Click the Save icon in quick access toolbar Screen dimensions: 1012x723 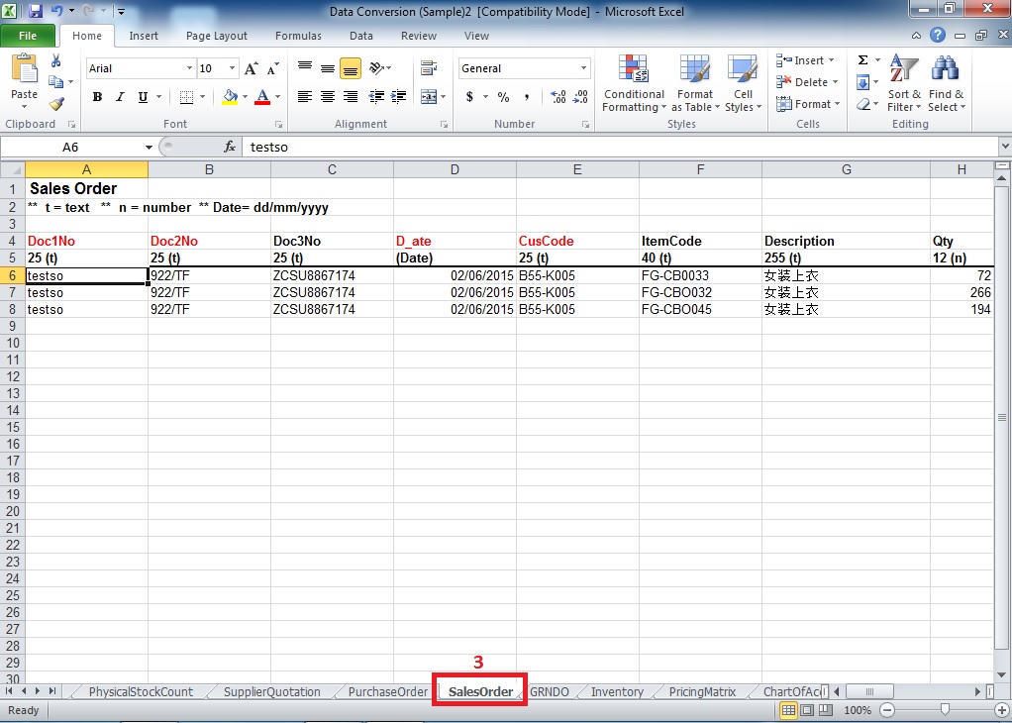[x=36, y=11]
